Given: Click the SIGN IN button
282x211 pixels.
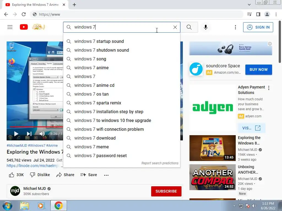Looking at the screenshot, I should pyautogui.click(x=258, y=27).
